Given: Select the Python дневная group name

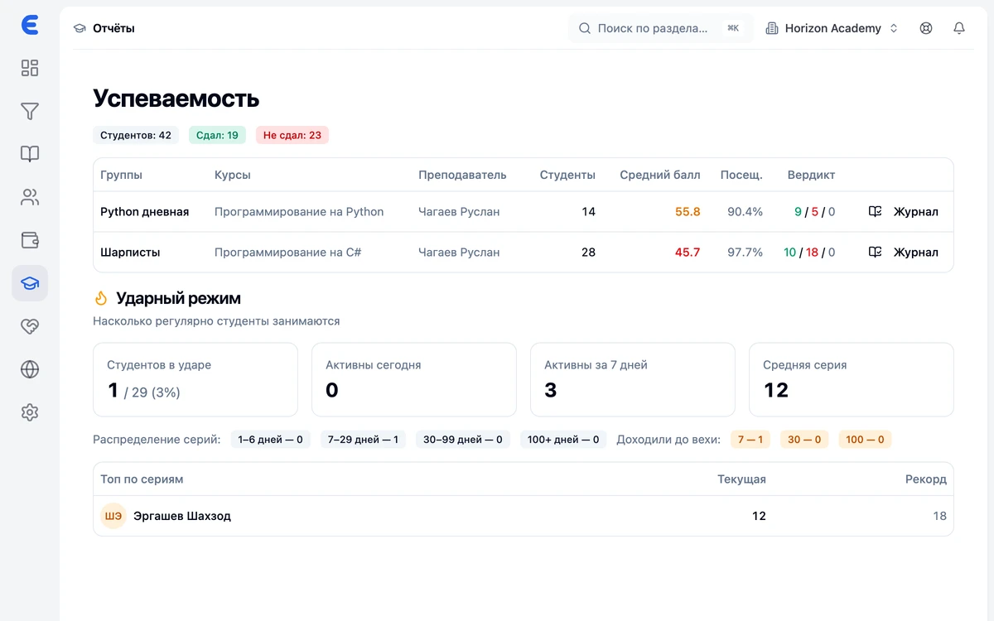Looking at the screenshot, I should click(145, 212).
